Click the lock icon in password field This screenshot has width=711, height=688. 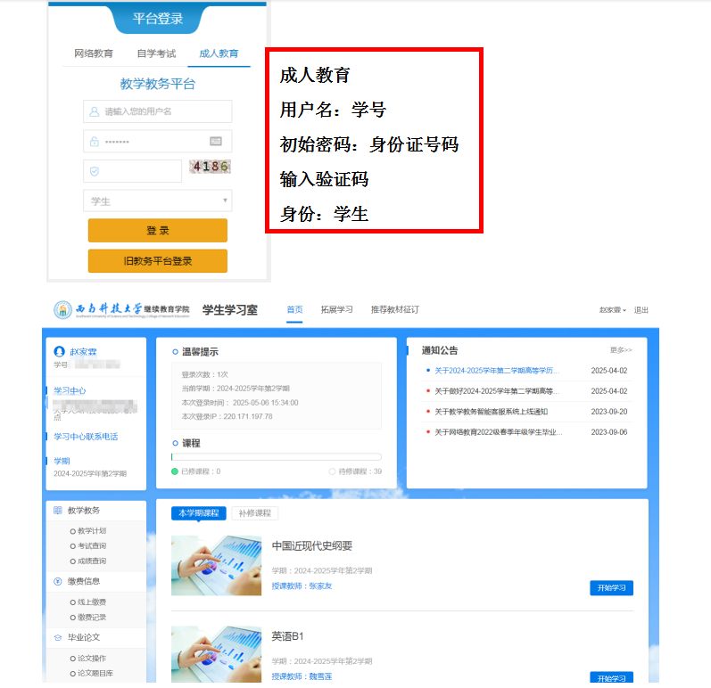(94, 142)
